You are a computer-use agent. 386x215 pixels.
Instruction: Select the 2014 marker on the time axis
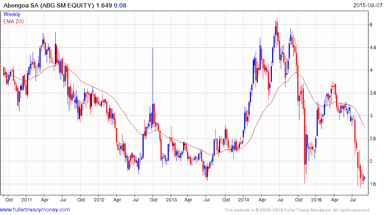[243, 200]
